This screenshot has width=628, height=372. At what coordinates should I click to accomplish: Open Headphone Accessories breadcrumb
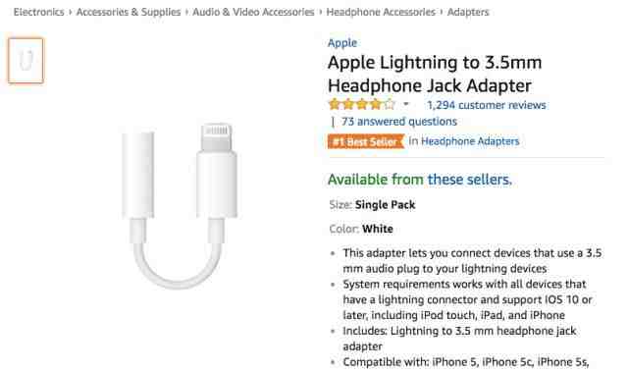click(x=381, y=12)
